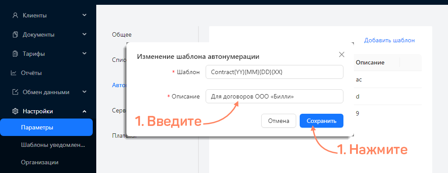
Task: Click the Описание column header
Action: (x=370, y=62)
